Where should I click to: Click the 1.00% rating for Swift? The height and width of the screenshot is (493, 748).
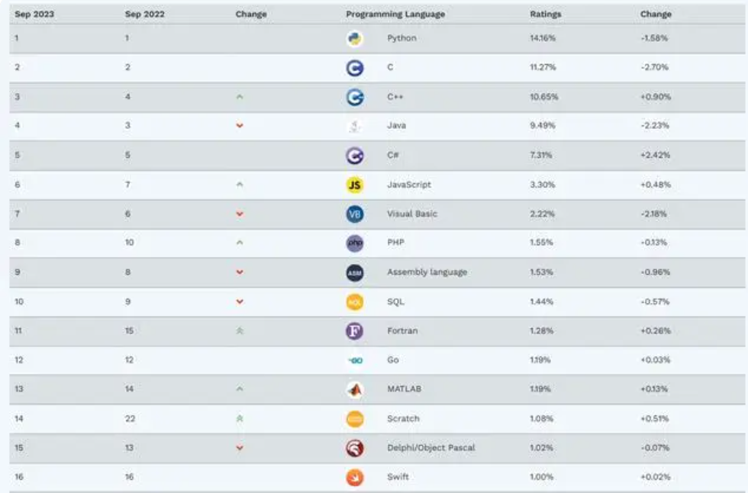(541, 477)
